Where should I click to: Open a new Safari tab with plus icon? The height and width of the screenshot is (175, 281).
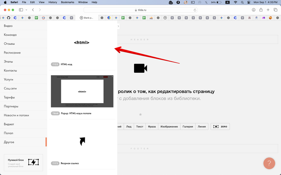(x=268, y=10)
